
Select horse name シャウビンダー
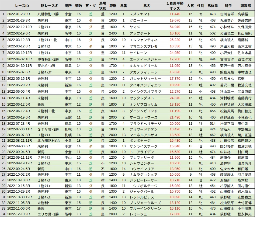(142, 163)
